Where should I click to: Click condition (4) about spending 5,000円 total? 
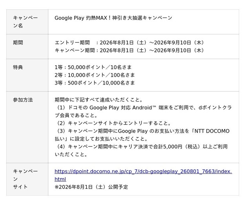pos(141,151)
